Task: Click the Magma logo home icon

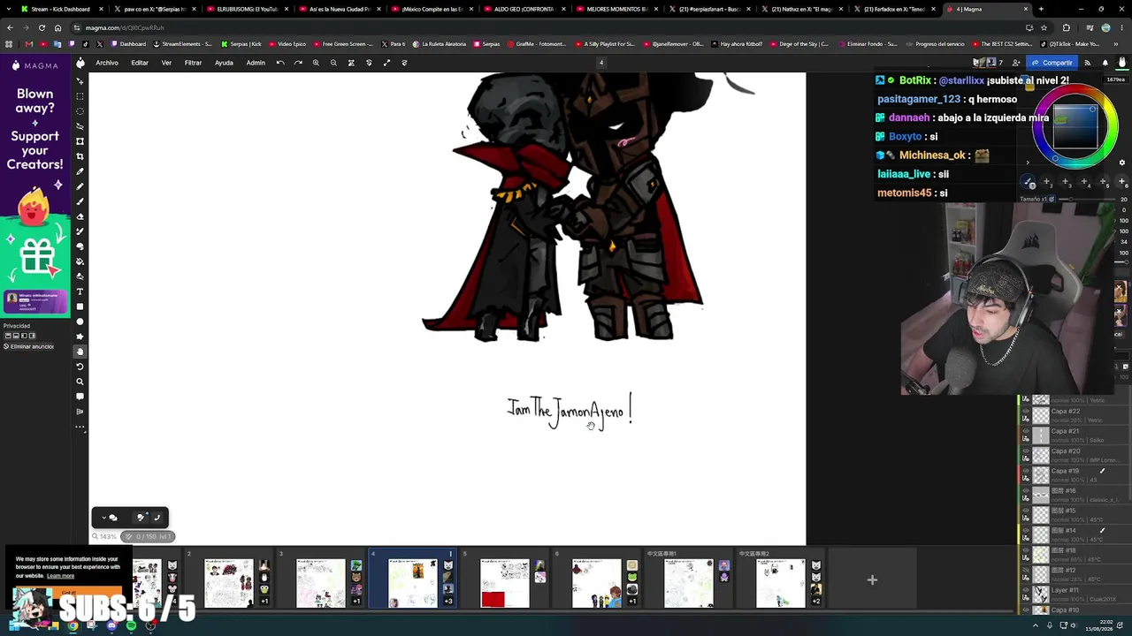Action: click(x=80, y=63)
